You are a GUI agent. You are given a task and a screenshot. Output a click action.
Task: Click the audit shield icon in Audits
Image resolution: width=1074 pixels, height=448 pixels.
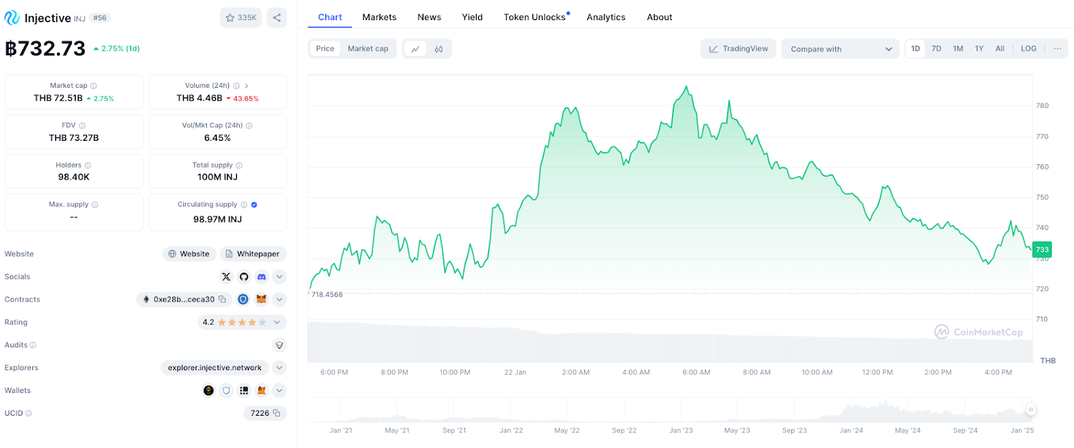click(x=279, y=345)
